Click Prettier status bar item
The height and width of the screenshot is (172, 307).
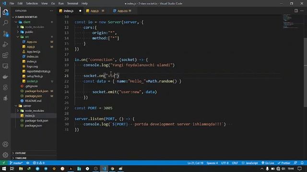click(284, 163)
